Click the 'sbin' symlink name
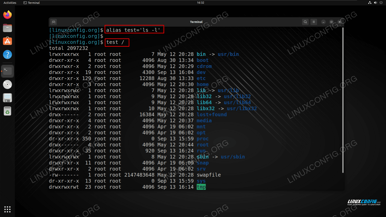 [203, 157]
